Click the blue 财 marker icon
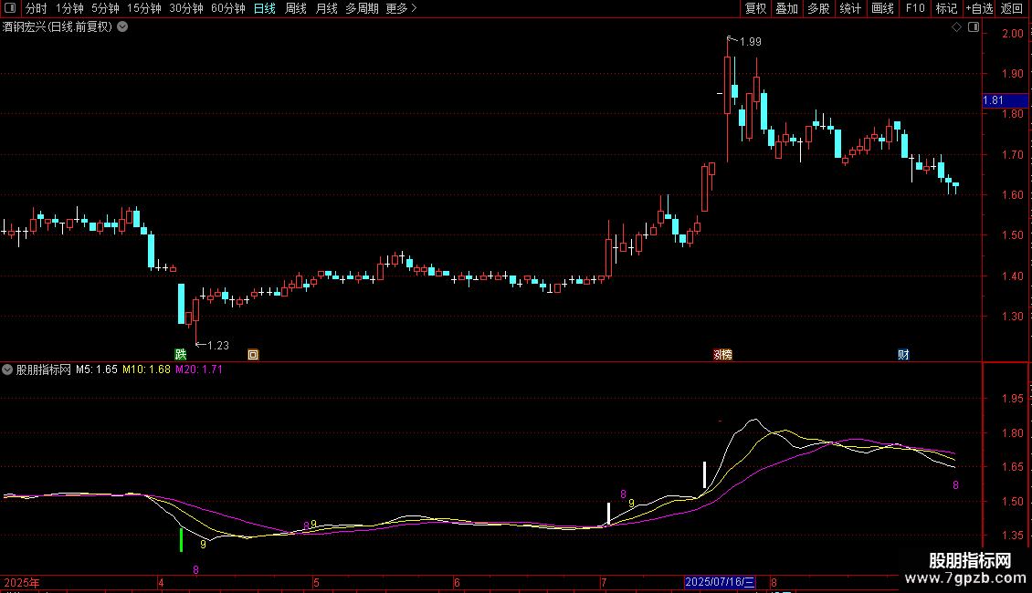The height and width of the screenshot is (593, 1032). click(x=903, y=354)
